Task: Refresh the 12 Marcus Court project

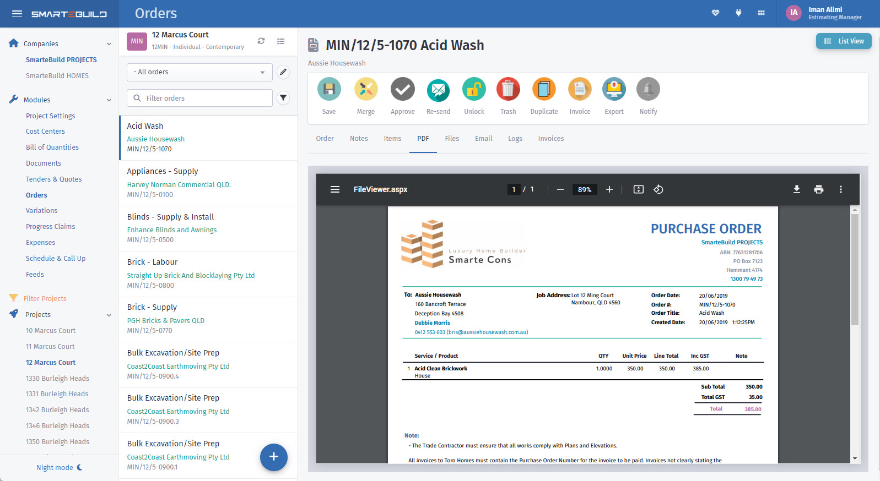Action: [261, 41]
